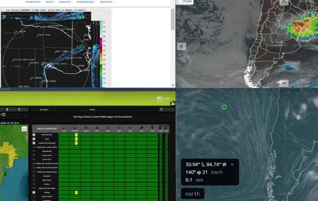Screen dimensions: 318x201
Task: Click the radar page scrollbar down arrow
Action: pos(173,85)
